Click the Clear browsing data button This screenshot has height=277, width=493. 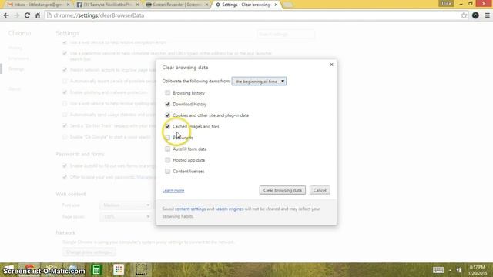click(283, 190)
